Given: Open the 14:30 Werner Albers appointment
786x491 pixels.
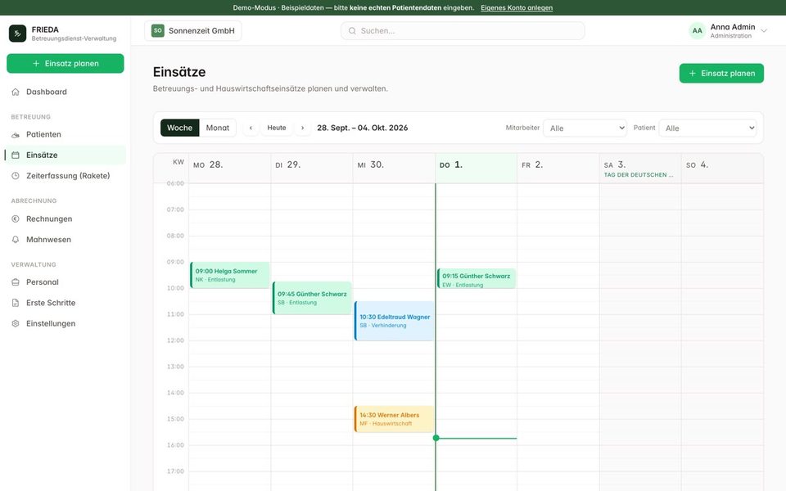Looking at the screenshot, I should [x=395, y=419].
